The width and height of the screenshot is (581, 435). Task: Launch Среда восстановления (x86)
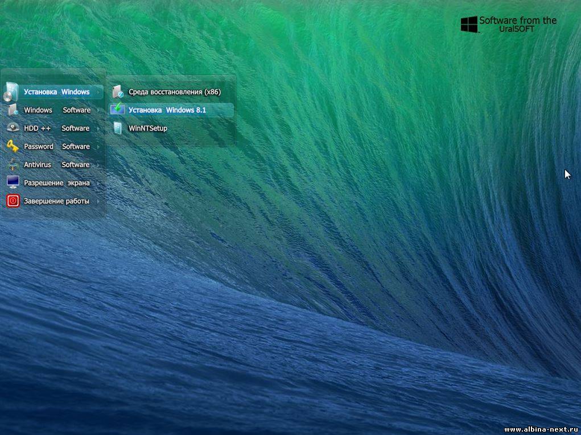pyautogui.click(x=171, y=92)
